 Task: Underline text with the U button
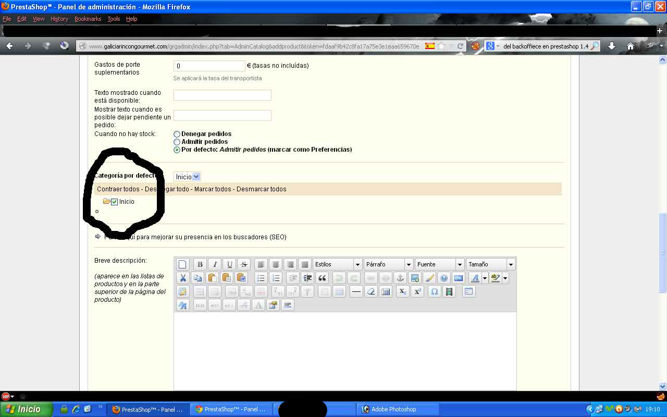(x=229, y=264)
